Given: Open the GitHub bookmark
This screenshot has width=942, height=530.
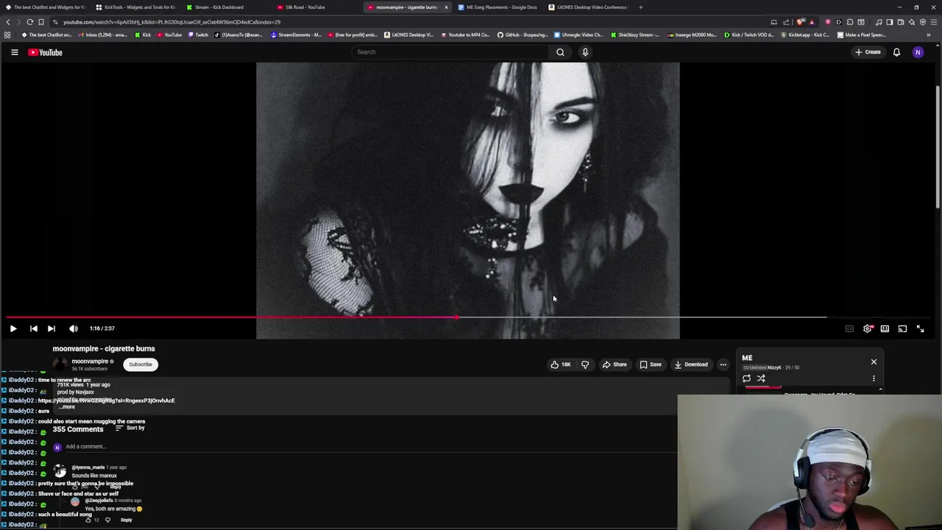Looking at the screenshot, I should [x=523, y=35].
